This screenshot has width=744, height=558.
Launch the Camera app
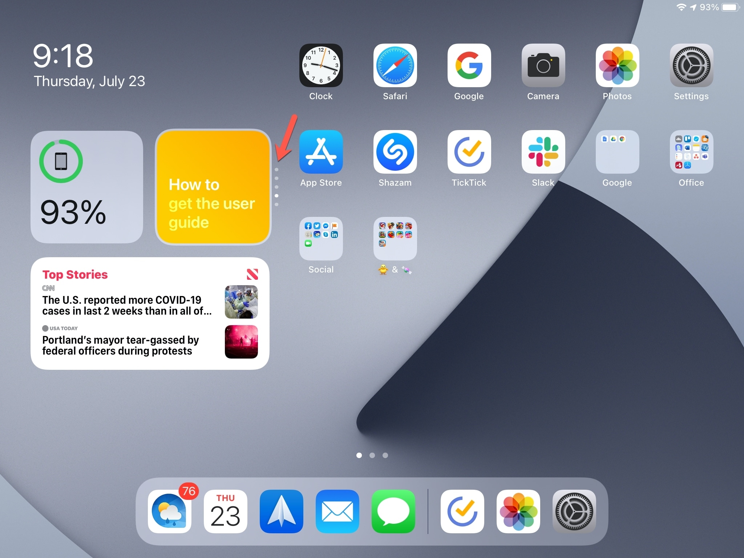coord(543,66)
